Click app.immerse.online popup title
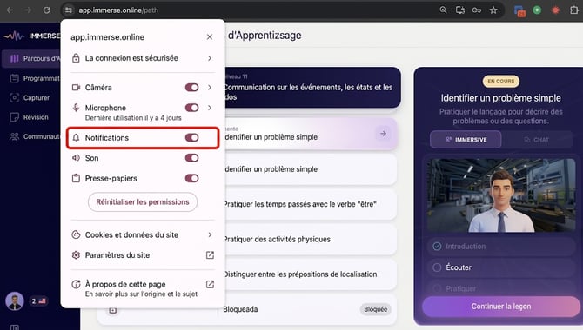This screenshot has height=330, width=583. pyautogui.click(x=107, y=37)
